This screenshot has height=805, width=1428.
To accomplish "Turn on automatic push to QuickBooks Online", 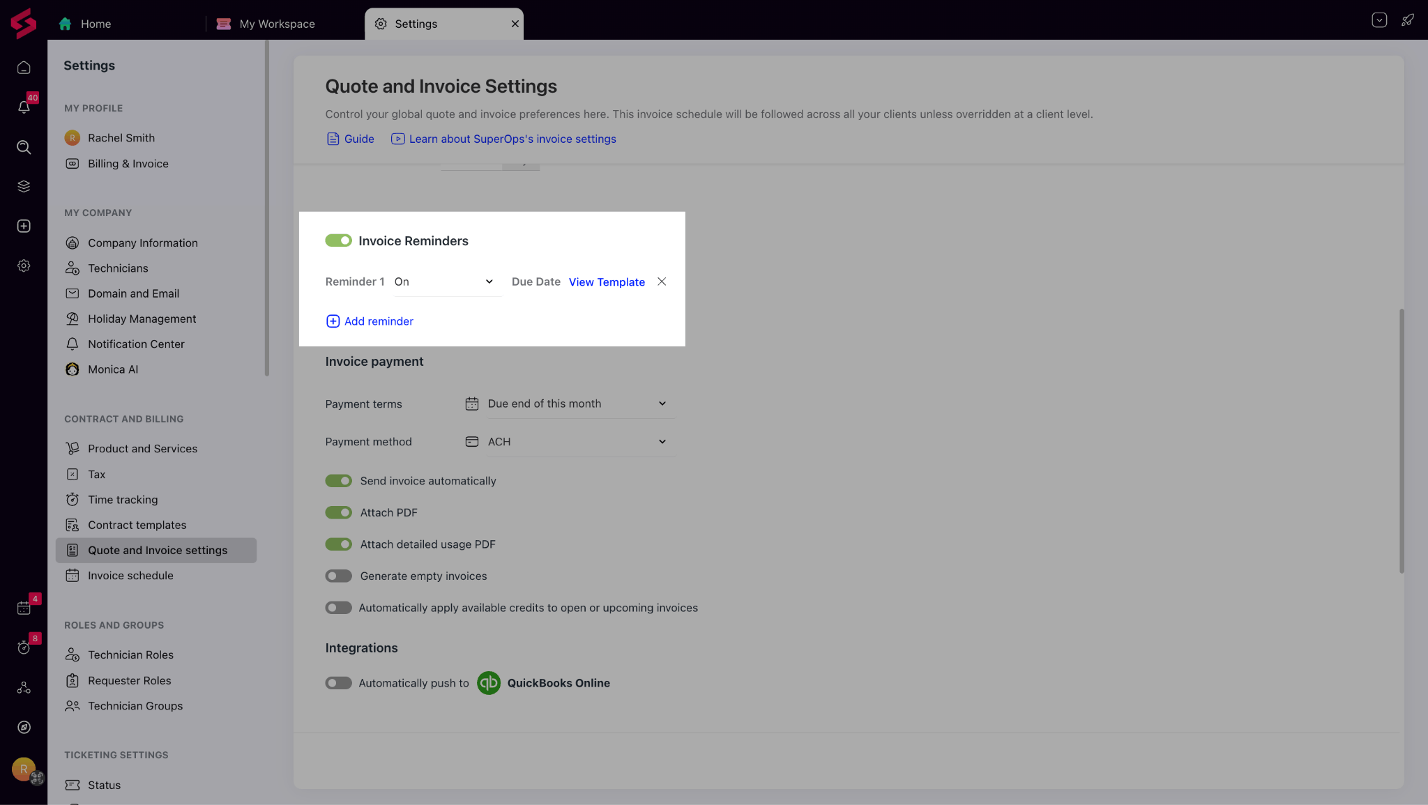I will click(339, 683).
